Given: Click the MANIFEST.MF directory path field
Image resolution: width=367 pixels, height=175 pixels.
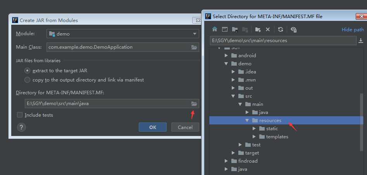Looking at the screenshot, I should (112, 104).
